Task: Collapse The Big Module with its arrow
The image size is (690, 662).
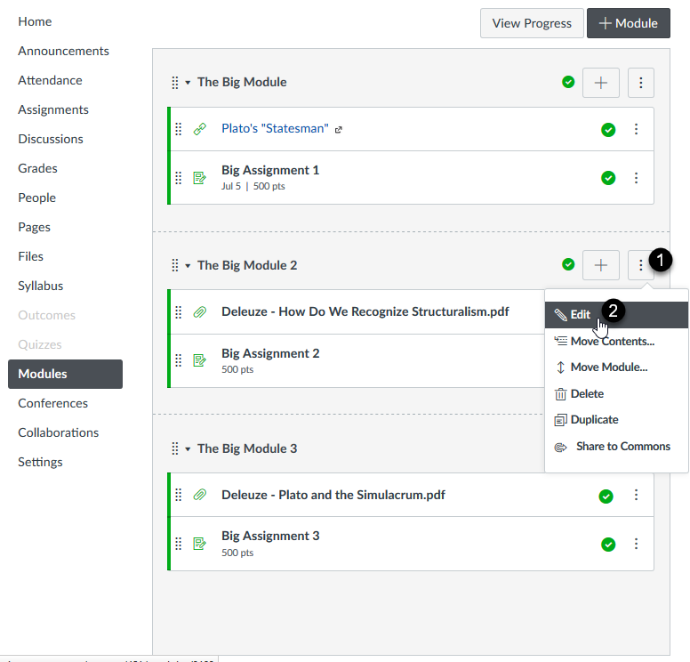Action: point(188,83)
